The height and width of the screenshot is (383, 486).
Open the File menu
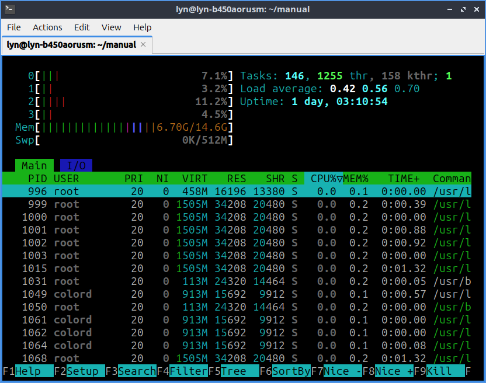[14, 27]
